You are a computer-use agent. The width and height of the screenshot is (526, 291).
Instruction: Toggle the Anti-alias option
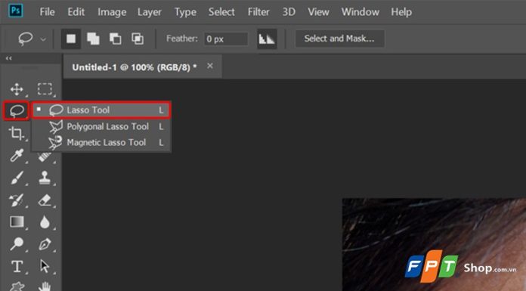click(x=267, y=39)
